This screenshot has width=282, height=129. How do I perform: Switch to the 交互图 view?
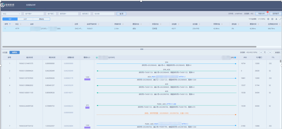[5, 52]
